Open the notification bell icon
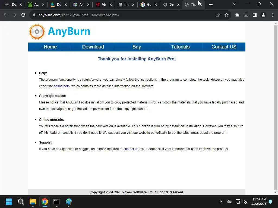This screenshot has height=208, width=278. [x=271, y=201]
